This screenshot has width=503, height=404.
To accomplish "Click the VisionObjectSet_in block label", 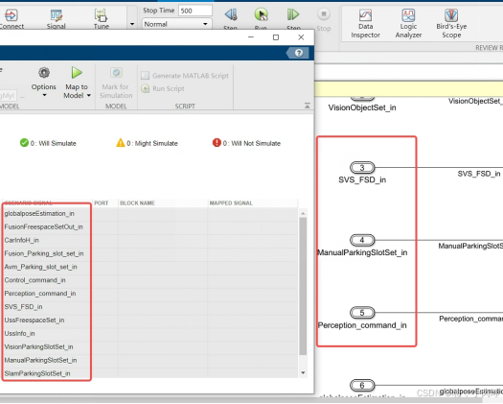I will pyautogui.click(x=362, y=107).
